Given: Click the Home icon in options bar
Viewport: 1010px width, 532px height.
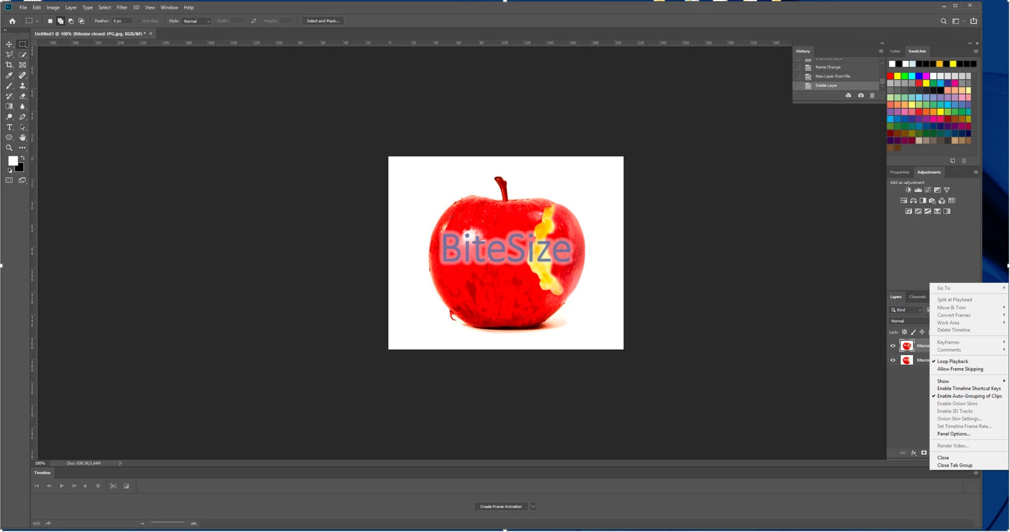Looking at the screenshot, I should coord(12,21).
